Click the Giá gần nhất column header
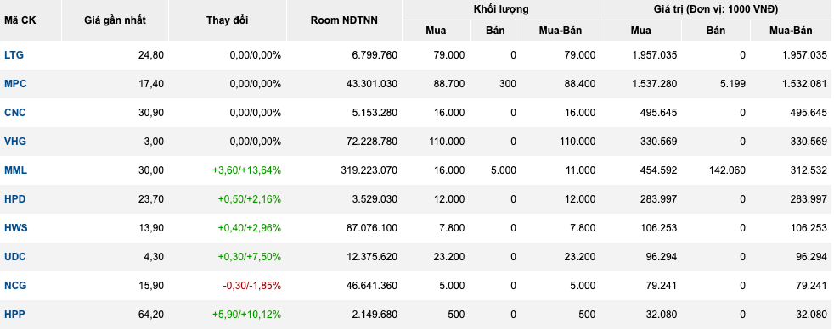 115,20
